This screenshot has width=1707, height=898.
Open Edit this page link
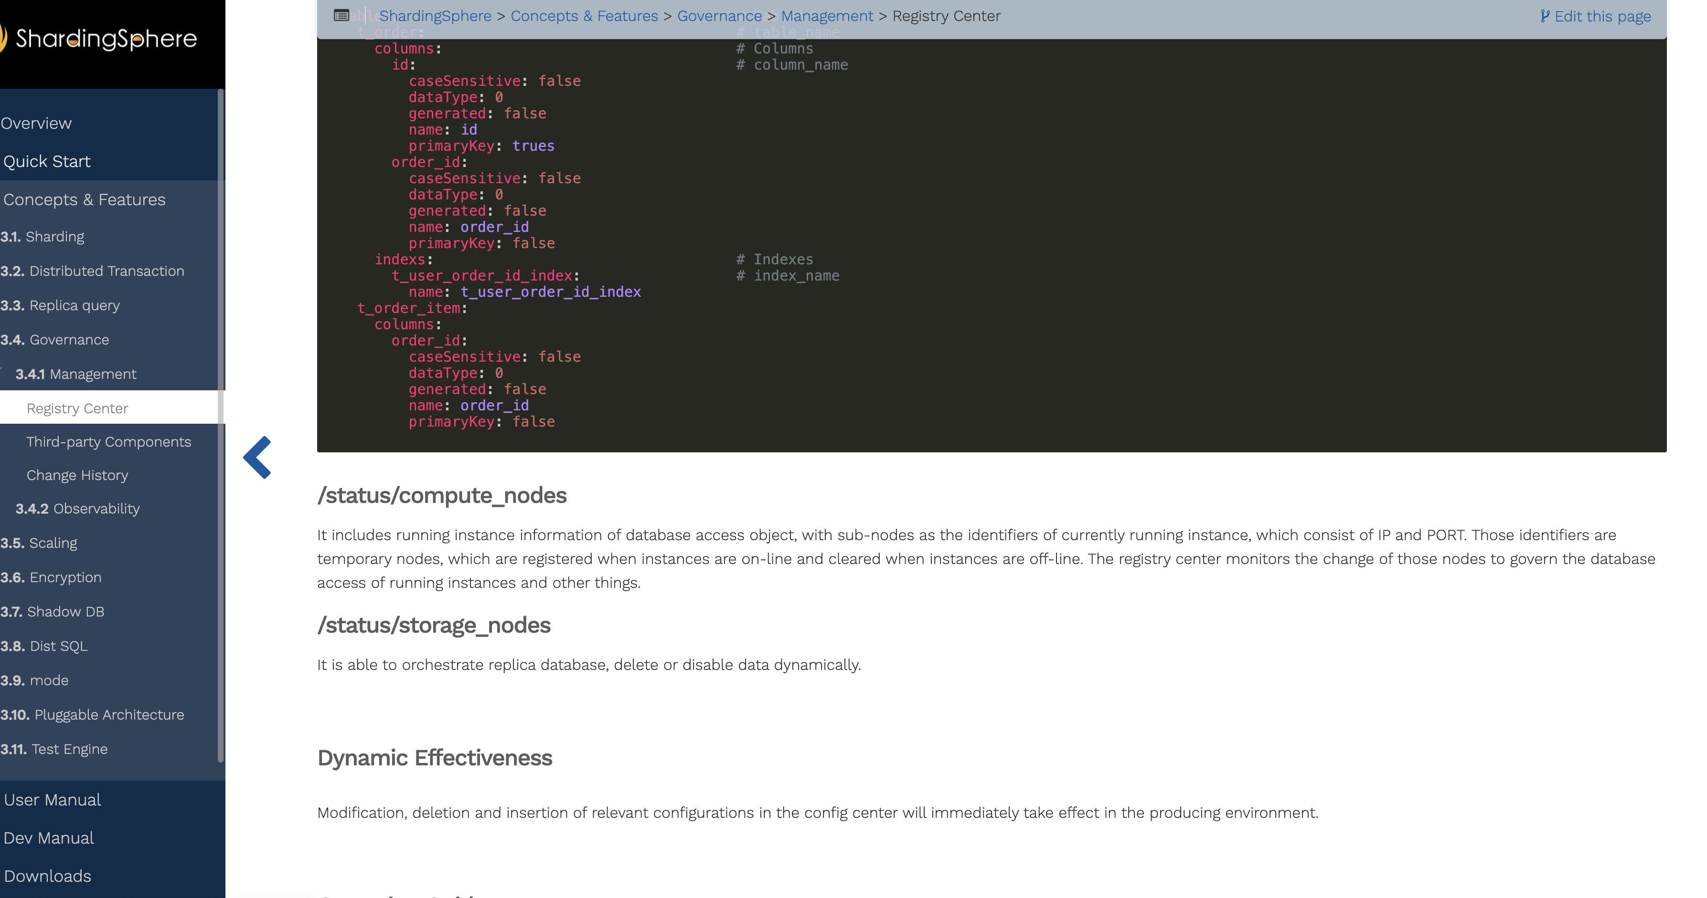[x=1596, y=16]
